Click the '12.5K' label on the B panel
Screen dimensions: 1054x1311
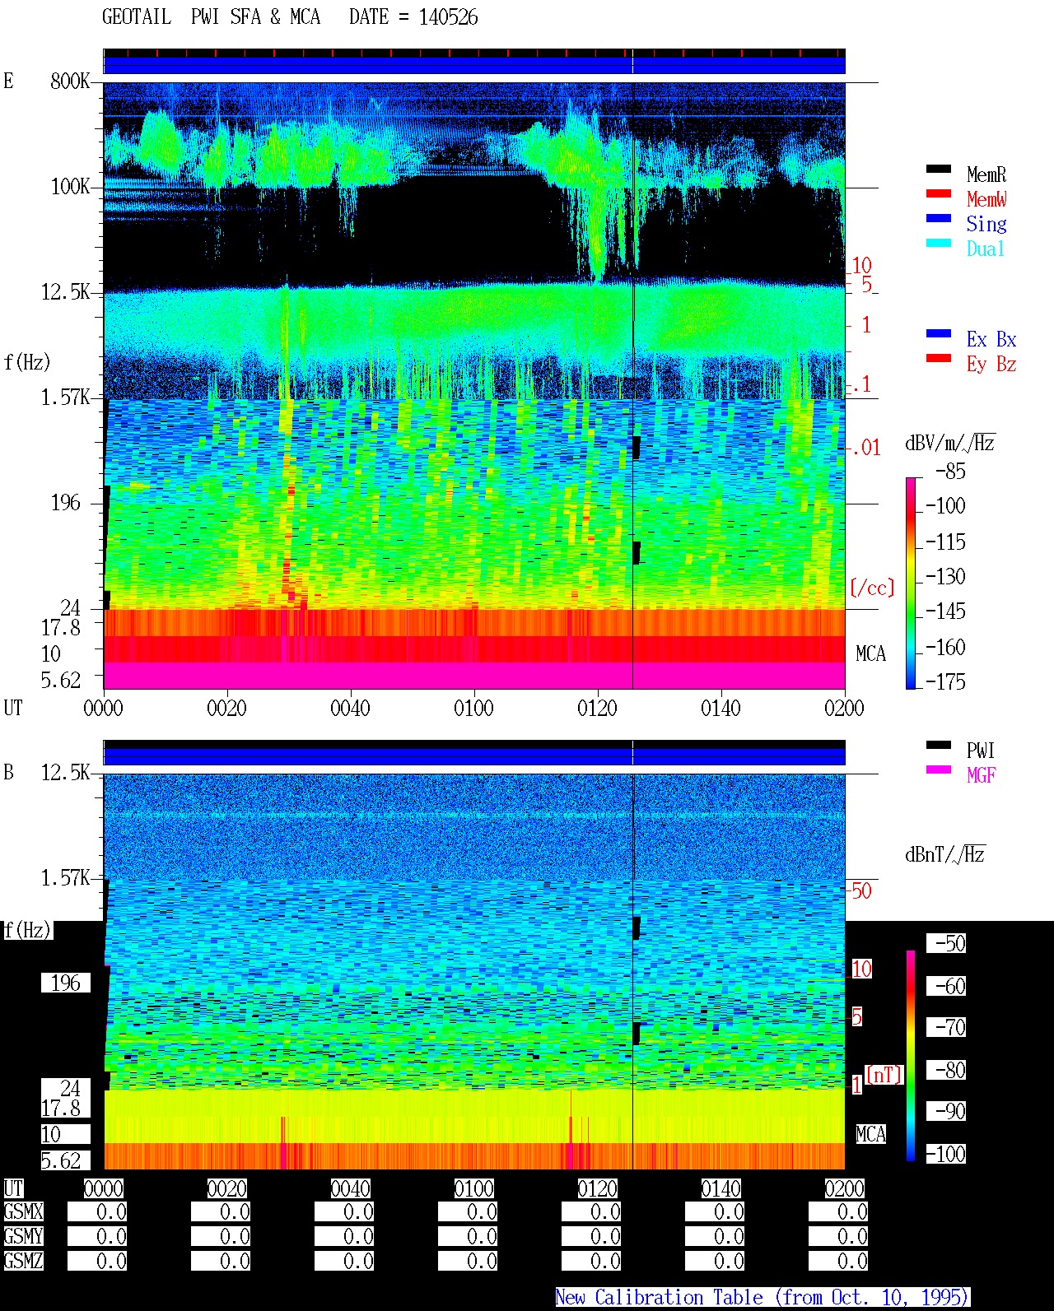tap(66, 773)
